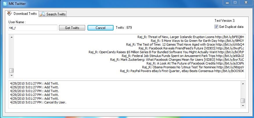Select the Federal Job Stimulus Funds tweet

coord(183,56)
